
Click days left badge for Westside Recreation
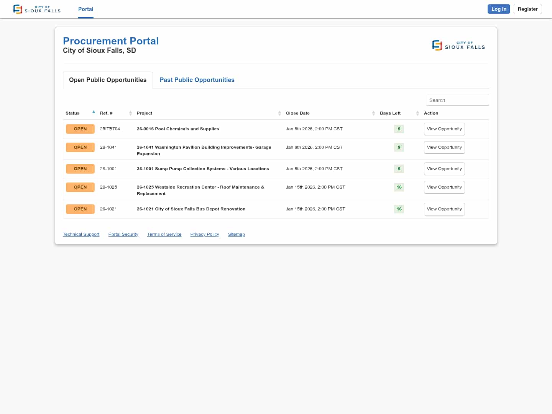pyautogui.click(x=399, y=187)
